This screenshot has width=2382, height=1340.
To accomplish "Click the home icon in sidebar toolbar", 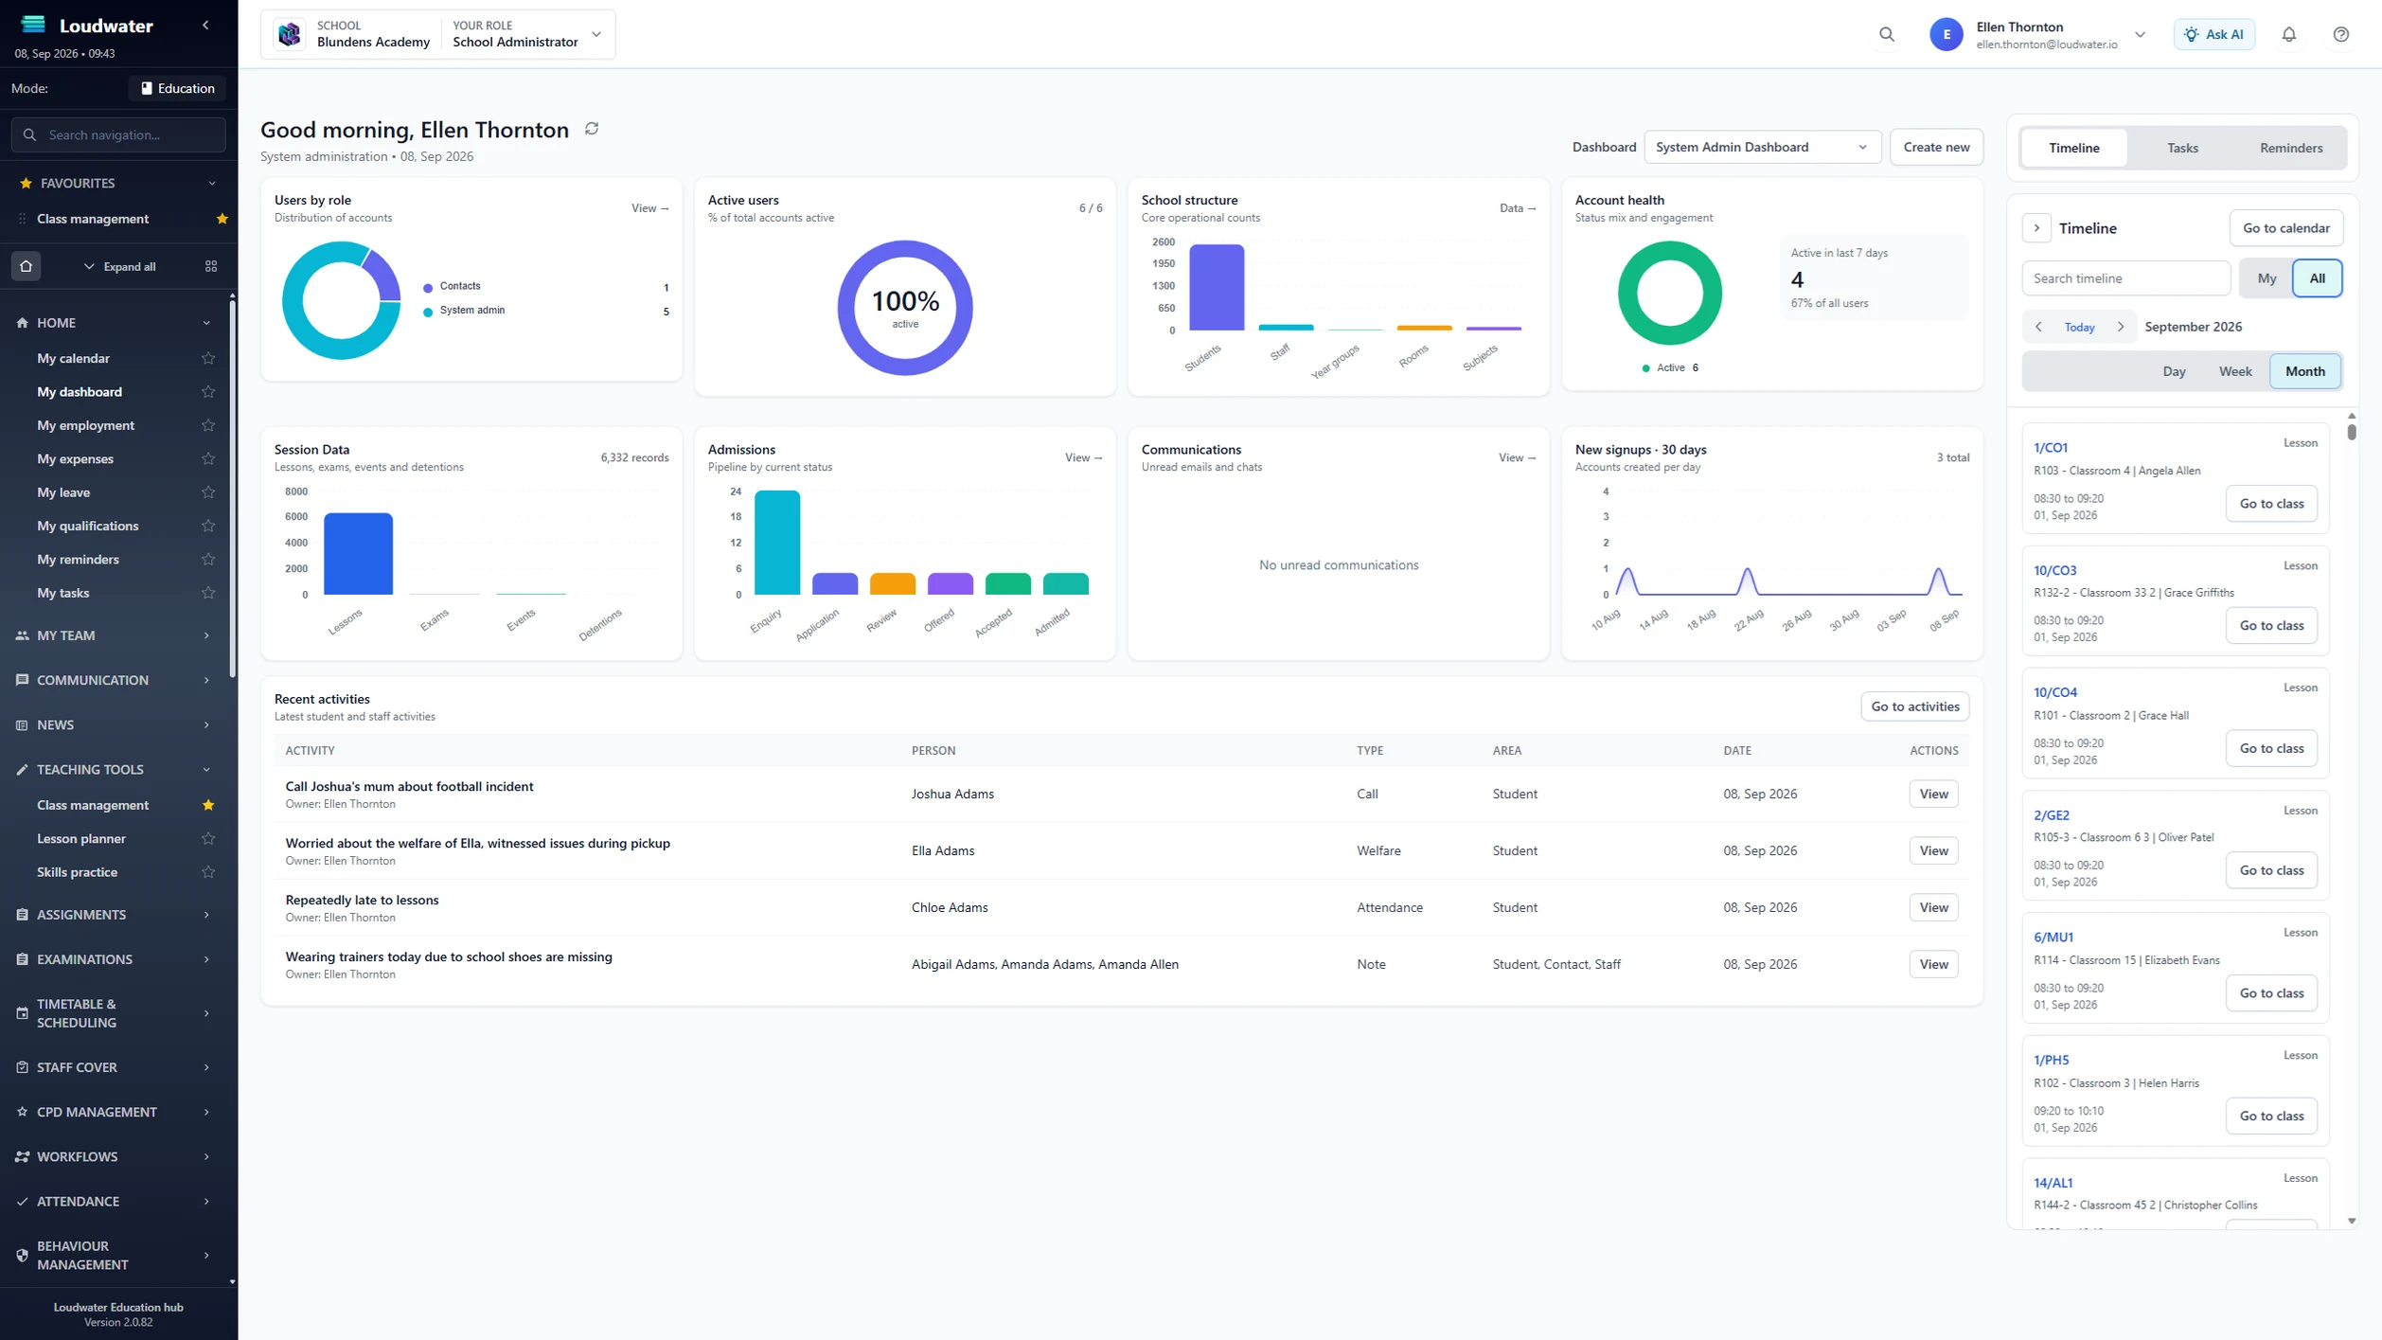I will [27, 266].
